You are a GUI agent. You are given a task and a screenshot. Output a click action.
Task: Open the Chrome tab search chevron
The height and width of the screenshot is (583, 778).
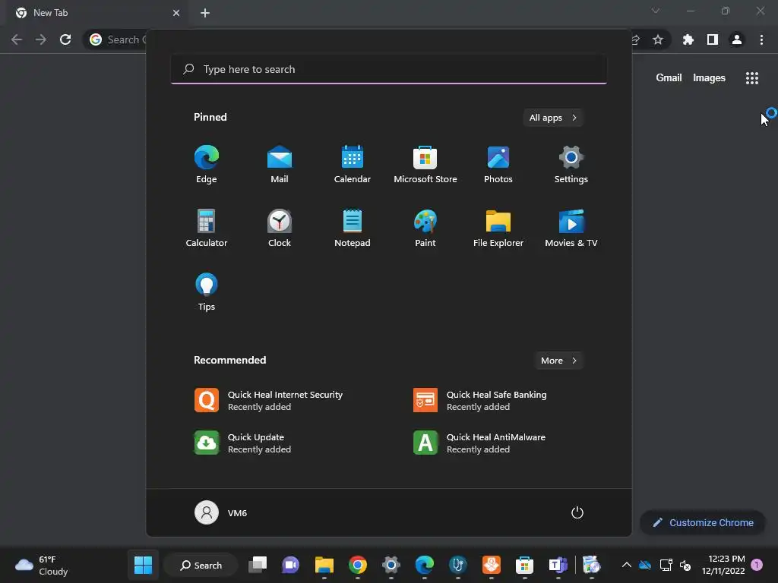(x=656, y=11)
